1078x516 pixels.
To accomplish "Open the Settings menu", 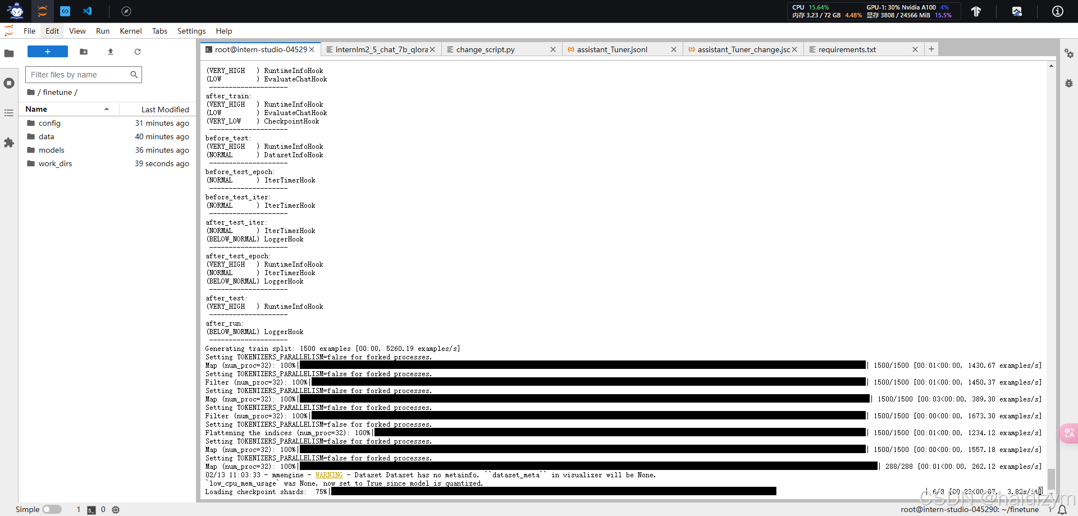I will [x=191, y=31].
